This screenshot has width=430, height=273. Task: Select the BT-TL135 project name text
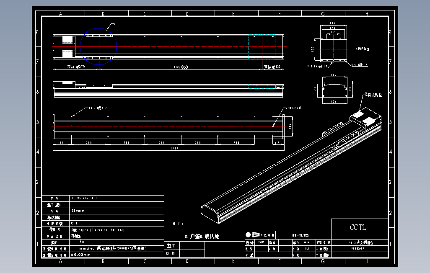[x=300, y=235]
